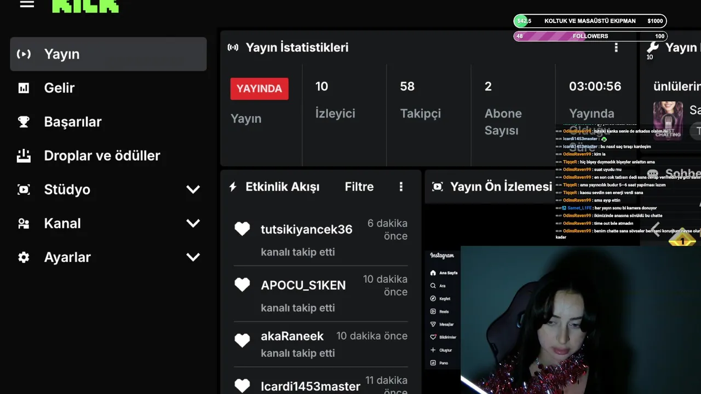Click the Kanal people icon

click(24, 224)
